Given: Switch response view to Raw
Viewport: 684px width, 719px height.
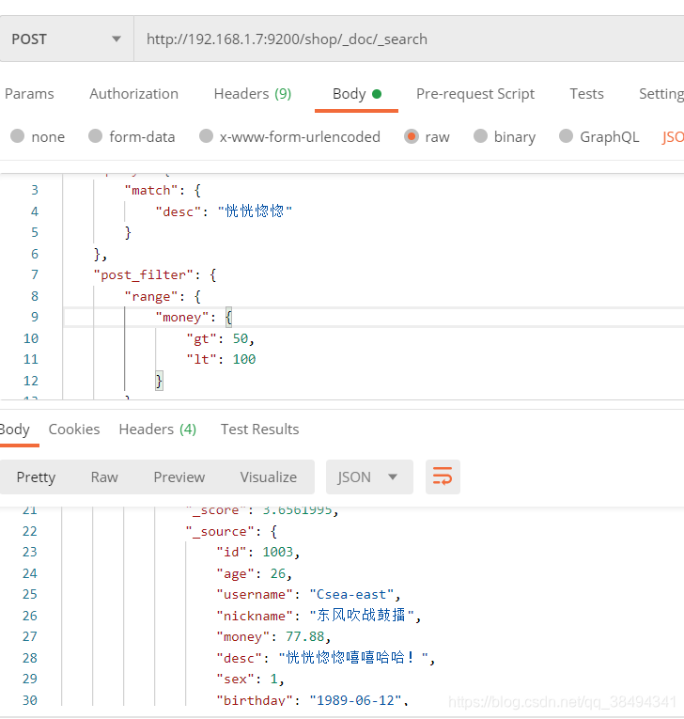Looking at the screenshot, I should [104, 477].
